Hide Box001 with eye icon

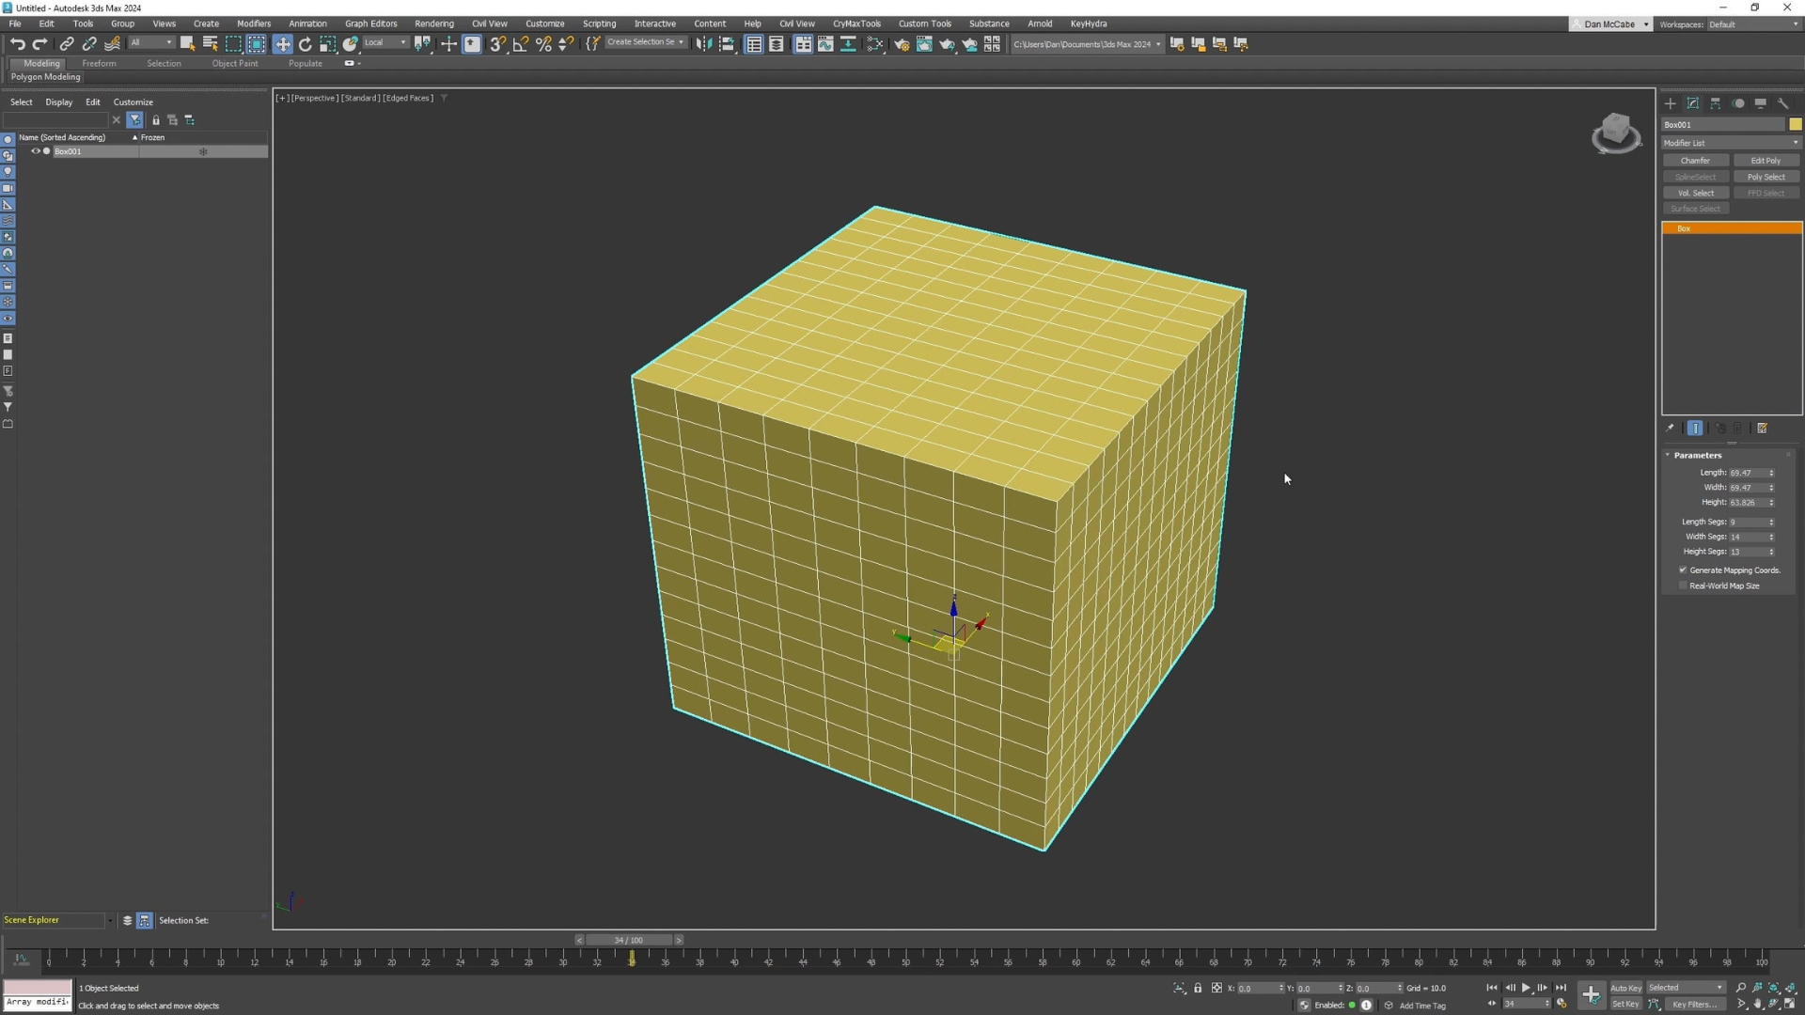[36, 151]
